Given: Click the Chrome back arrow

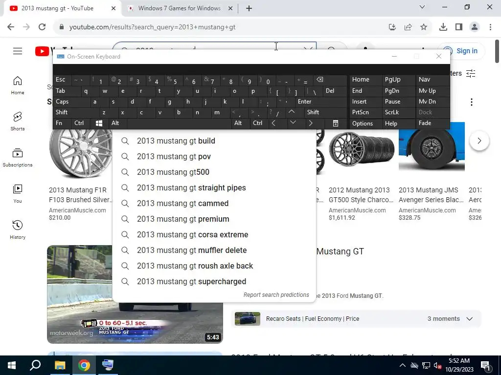Looking at the screenshot, I should [x=11, y=27].
